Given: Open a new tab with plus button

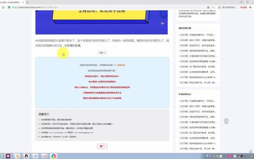Looking at the screenshot, I should click(28, 2).
